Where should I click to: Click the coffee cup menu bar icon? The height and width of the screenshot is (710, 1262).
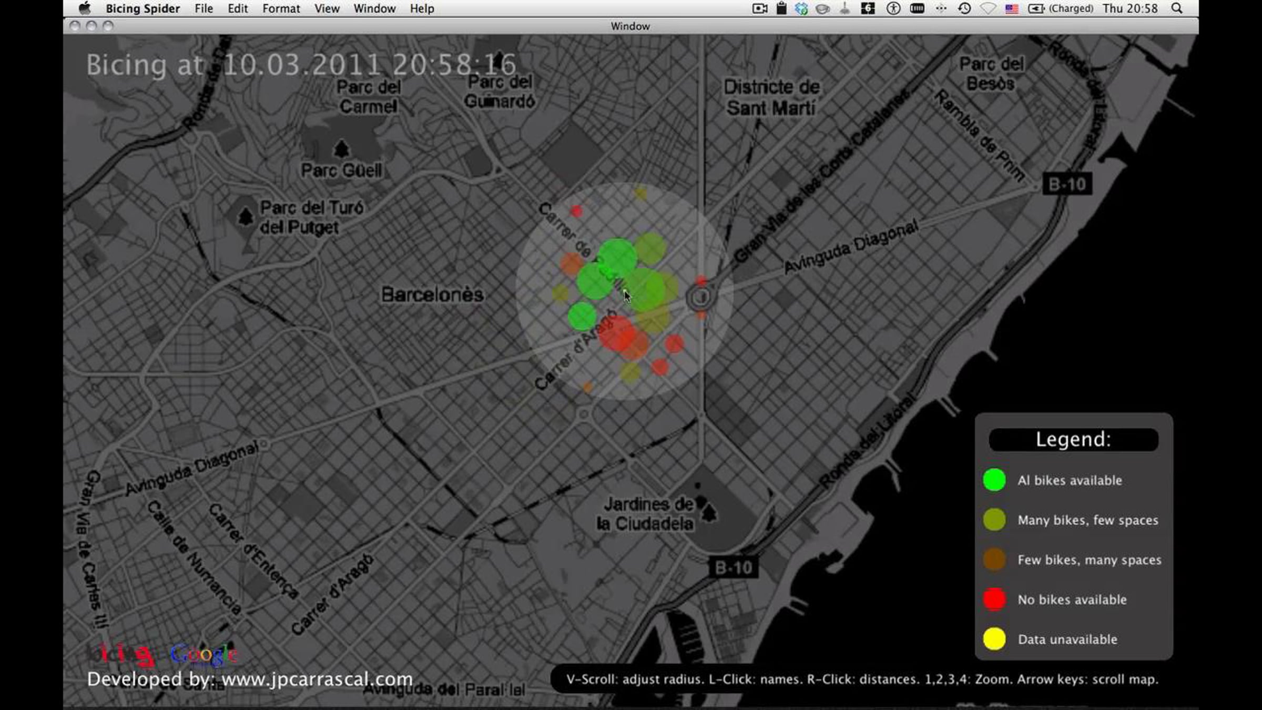823,9
